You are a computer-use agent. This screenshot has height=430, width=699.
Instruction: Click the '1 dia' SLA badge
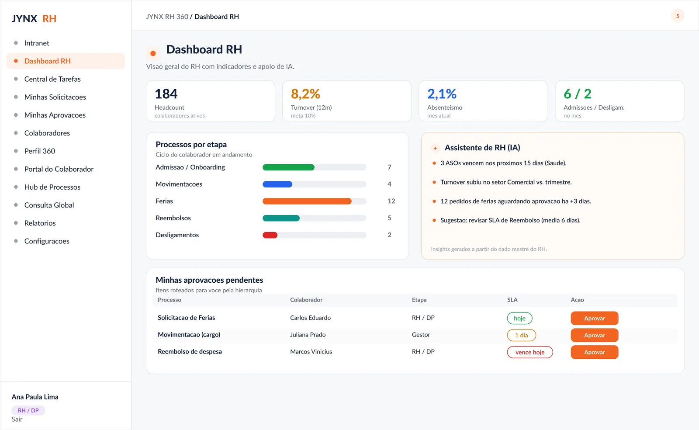coord(521,335)
